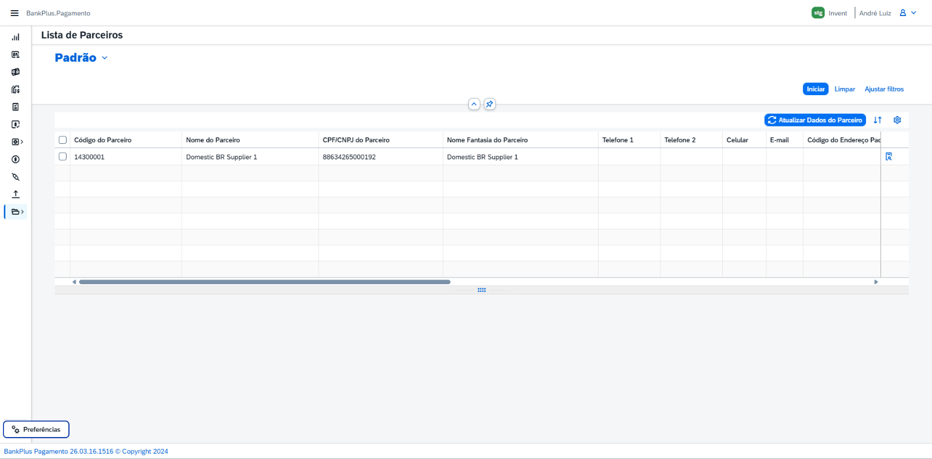Image resolution: width=932 pixels, height=459 pixels.
Task: Open the hamburger navigation menu
Action: pos(15,13)
